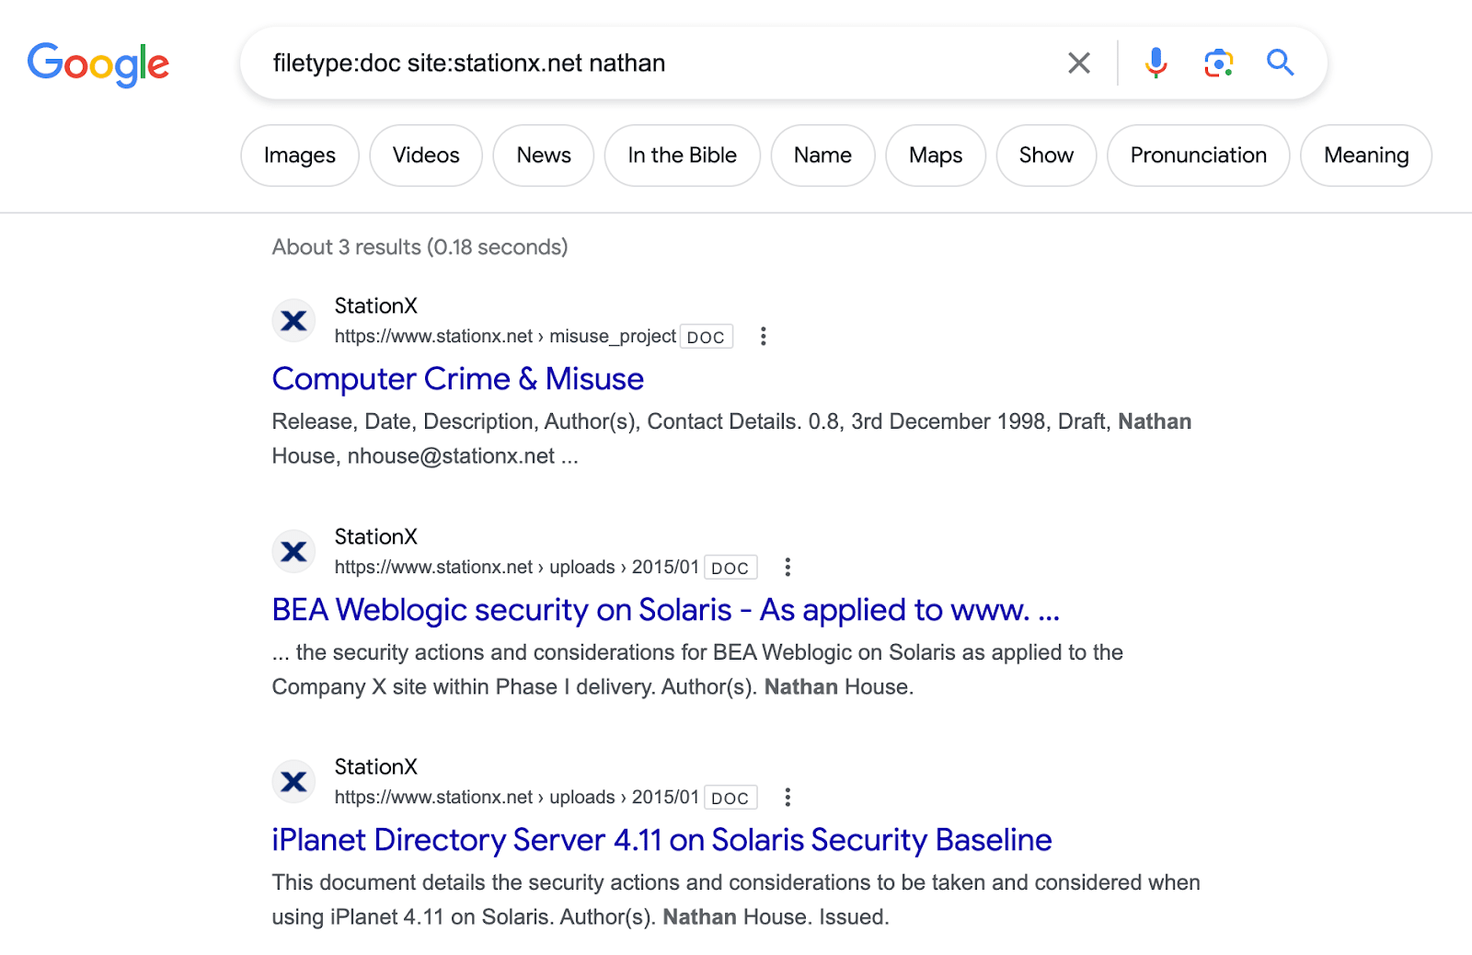
Task: Switch to Maps results
Action: tap(936, 155)
